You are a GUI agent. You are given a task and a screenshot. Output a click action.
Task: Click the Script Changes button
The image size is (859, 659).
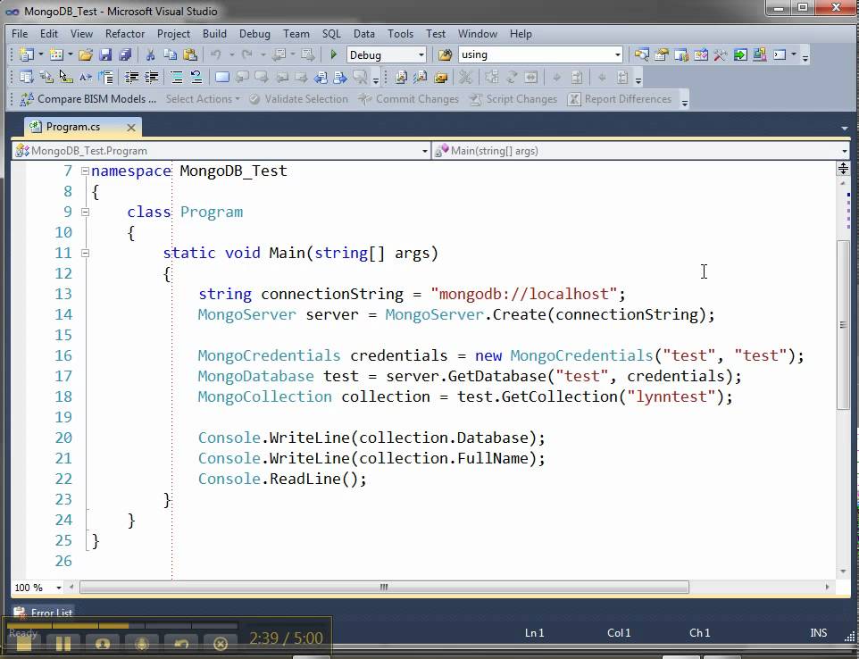513,99
